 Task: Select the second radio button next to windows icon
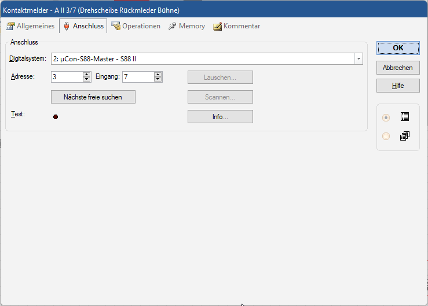[x=386, y=137]
